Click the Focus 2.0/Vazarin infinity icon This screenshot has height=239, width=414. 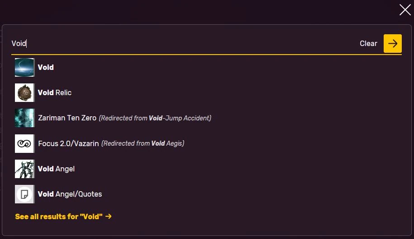tap(24, 143)
